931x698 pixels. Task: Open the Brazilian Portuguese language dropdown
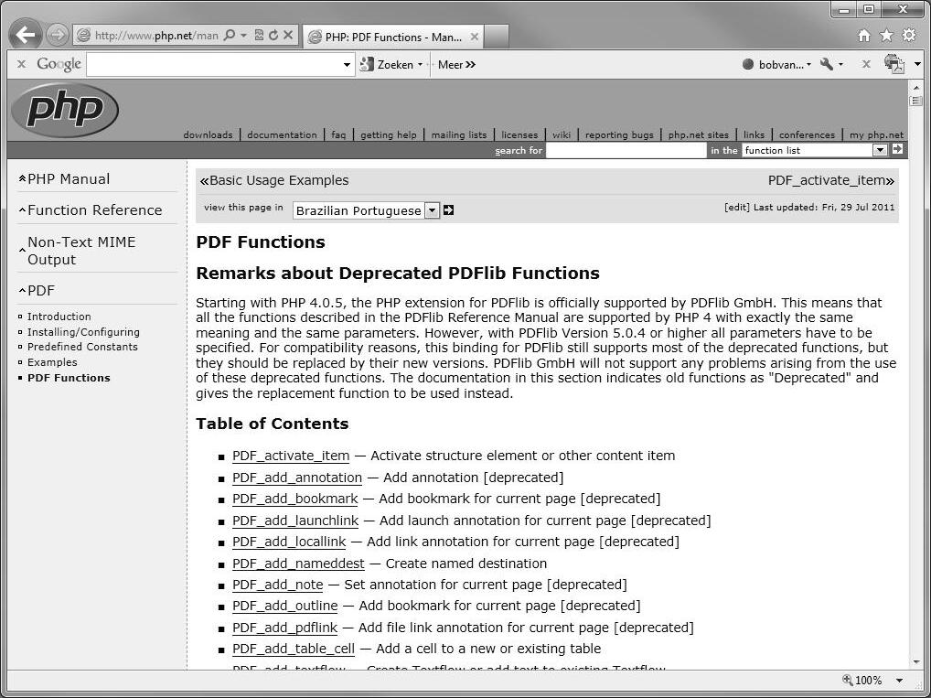[x=366, y=210]
